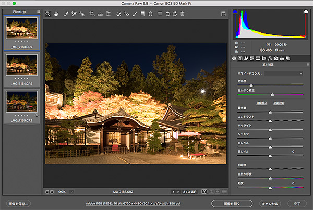
Task: Open preview settings menu icon
Action: [224, 192]
